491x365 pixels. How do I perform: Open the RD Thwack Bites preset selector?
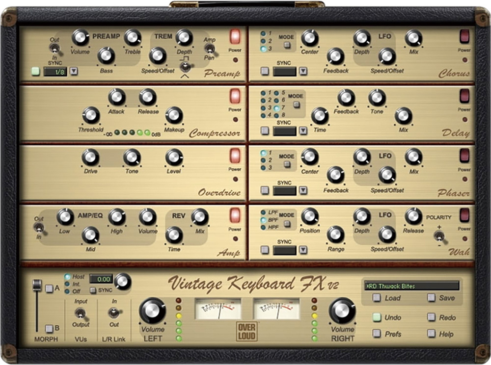tap(412, 286)
